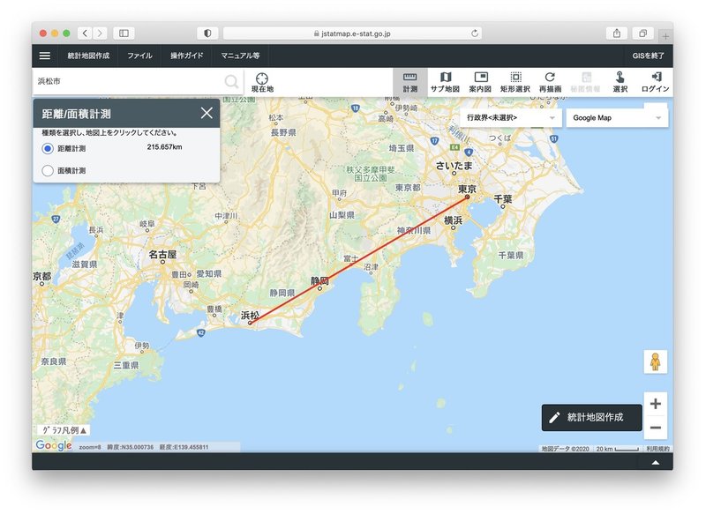Click the disabled 秘匿情報 toolbar icon

tap(585, 82)
